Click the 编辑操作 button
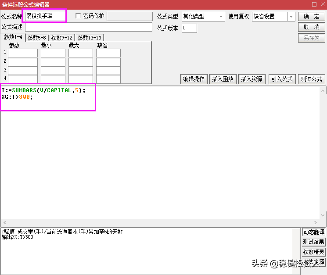The height and width of the screenshot is (275, 327). point(194,79)
